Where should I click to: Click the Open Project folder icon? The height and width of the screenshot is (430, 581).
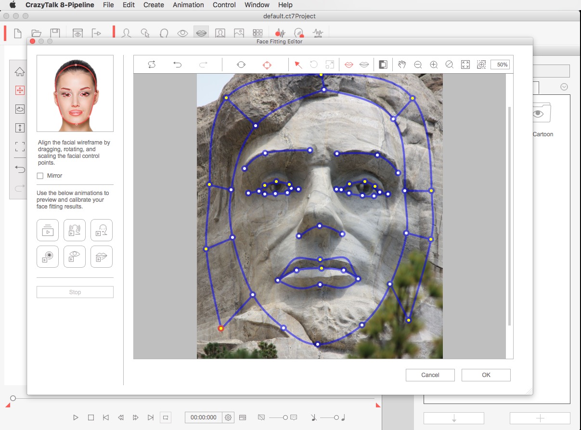click(x=36, y=33)
